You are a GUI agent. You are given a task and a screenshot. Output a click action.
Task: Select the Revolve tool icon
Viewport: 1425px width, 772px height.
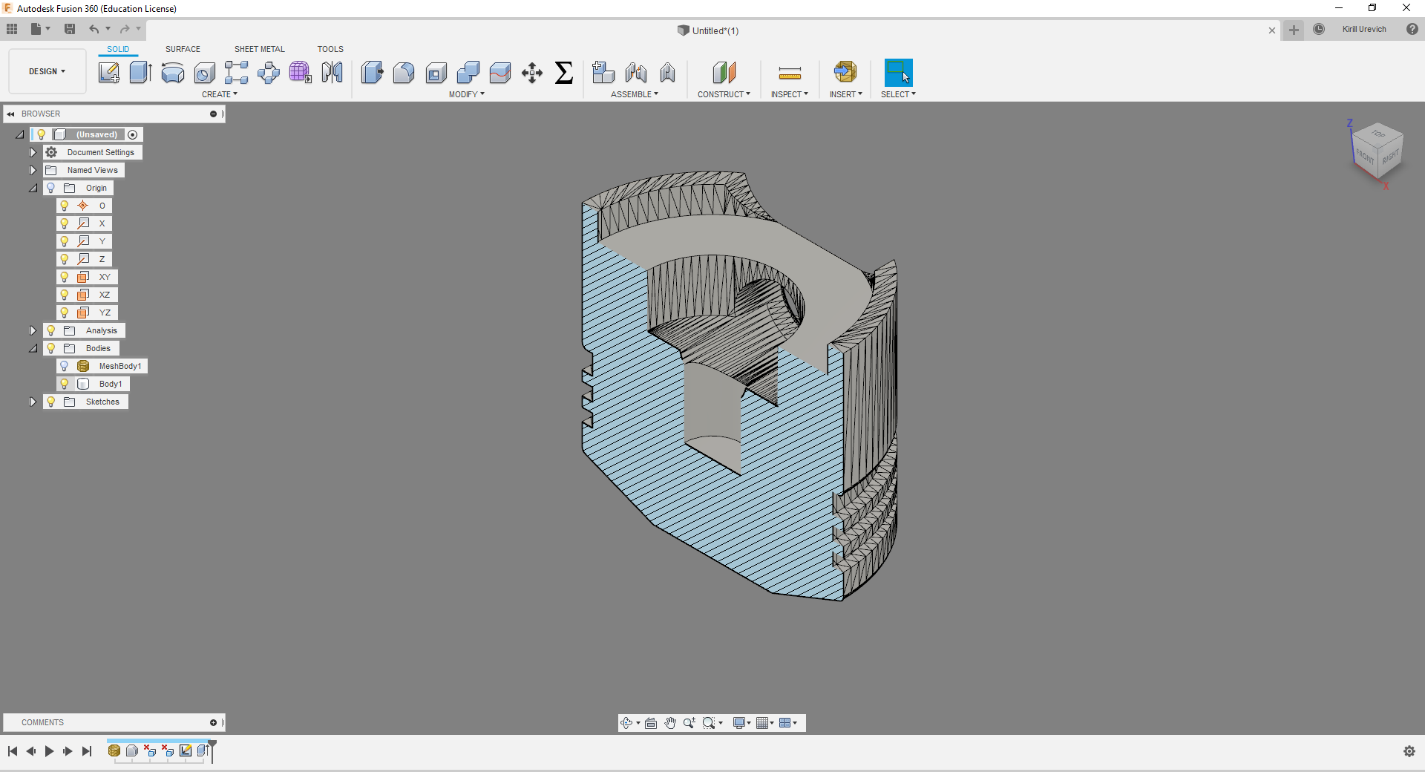[172, 73]
